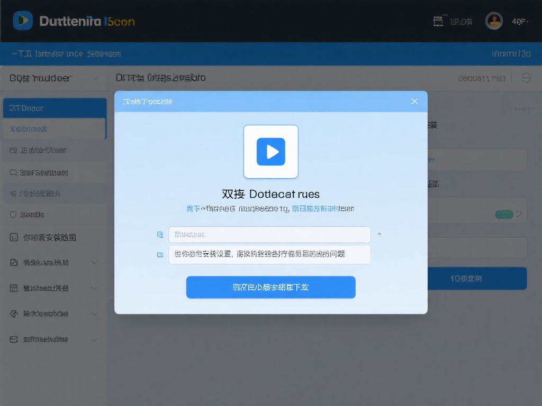542x406 pixels.
Task: Click the blue play logo in the top bar
Action: (x=21, y=20)
